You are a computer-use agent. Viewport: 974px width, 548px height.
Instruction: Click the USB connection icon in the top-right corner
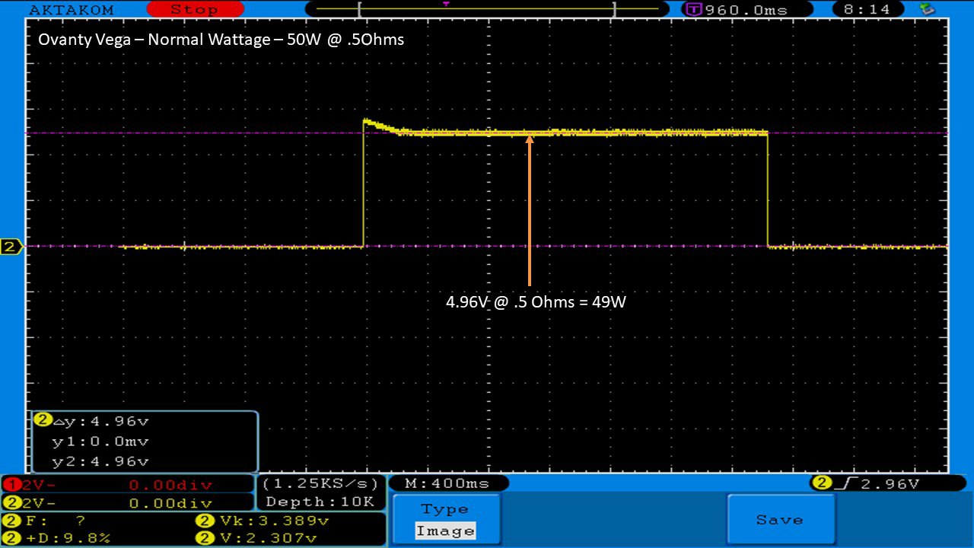(x=927, y=9)
